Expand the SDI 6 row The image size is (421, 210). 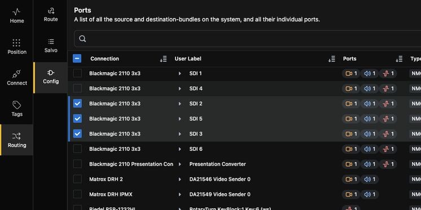[x=179, y=149]
